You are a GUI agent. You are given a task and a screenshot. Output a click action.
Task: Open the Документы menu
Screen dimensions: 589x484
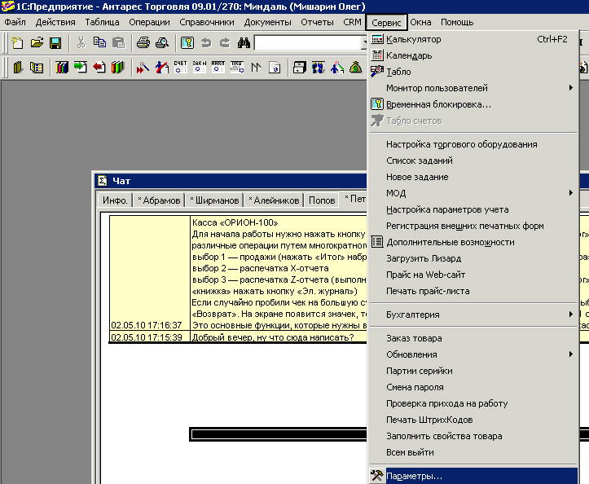tap(268, 22)
